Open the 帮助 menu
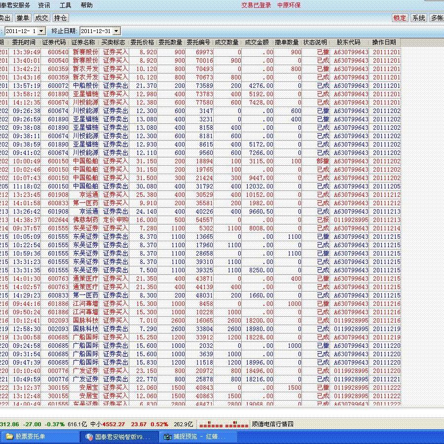This screenshot has width=444, height=444. click(x=86, y=5)
